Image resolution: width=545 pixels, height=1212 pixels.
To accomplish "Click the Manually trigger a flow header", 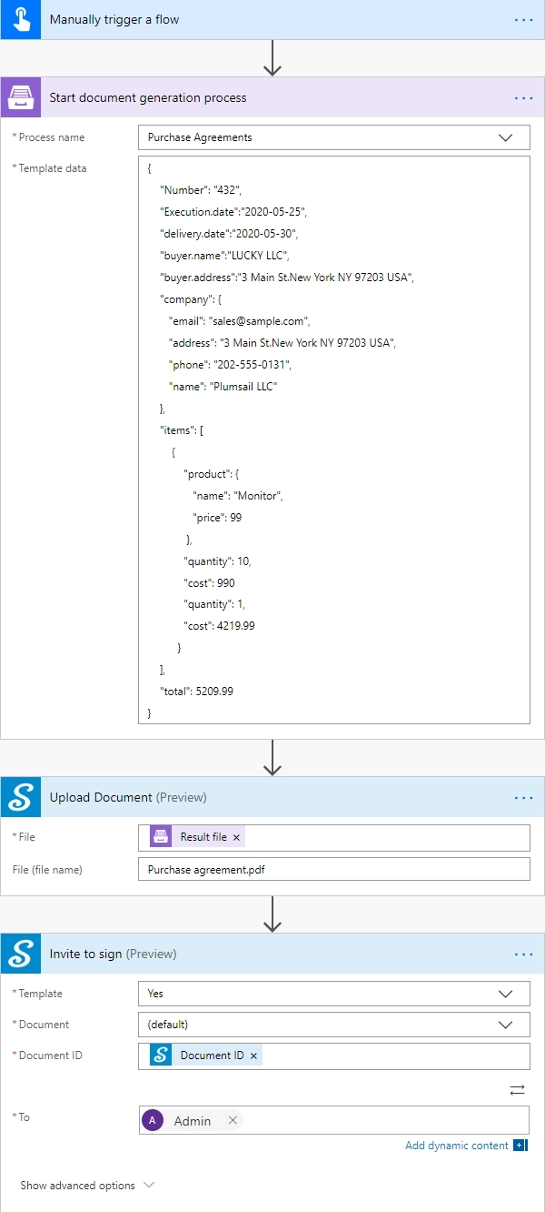I will click(272, 19).
